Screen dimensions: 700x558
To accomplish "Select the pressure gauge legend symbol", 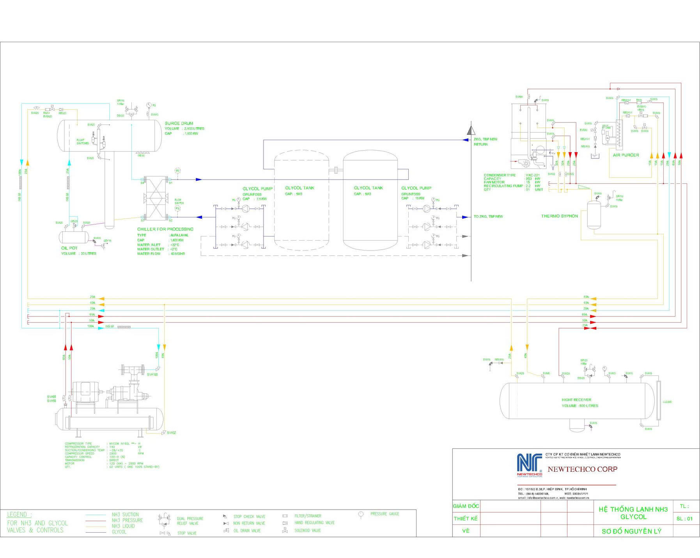I will pos(361,515).
